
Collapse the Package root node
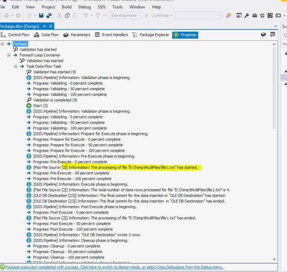tap(3, 44)
